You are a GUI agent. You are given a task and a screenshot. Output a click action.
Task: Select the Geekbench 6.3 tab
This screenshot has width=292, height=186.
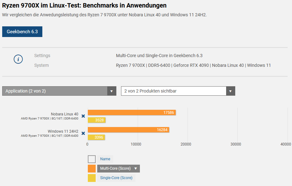point(22,32)
